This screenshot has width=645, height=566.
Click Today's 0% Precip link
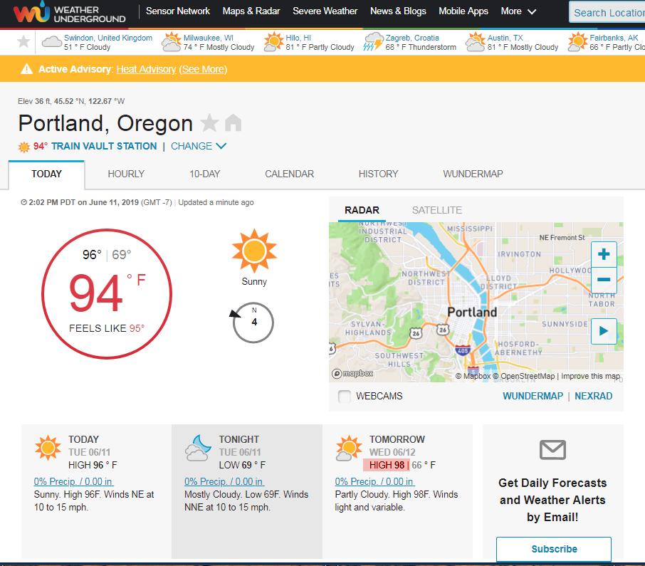73,481
